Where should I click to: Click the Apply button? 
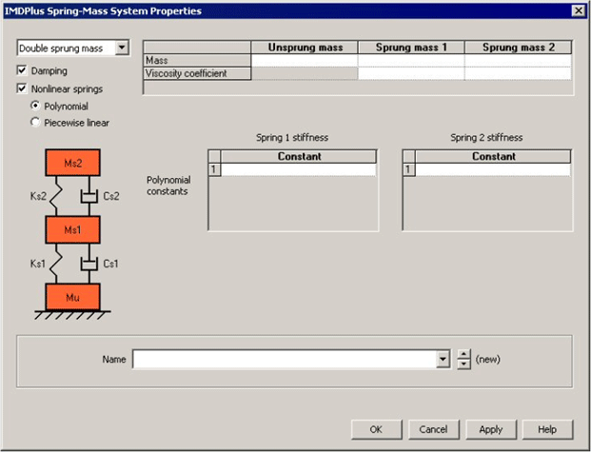(491, 429)
